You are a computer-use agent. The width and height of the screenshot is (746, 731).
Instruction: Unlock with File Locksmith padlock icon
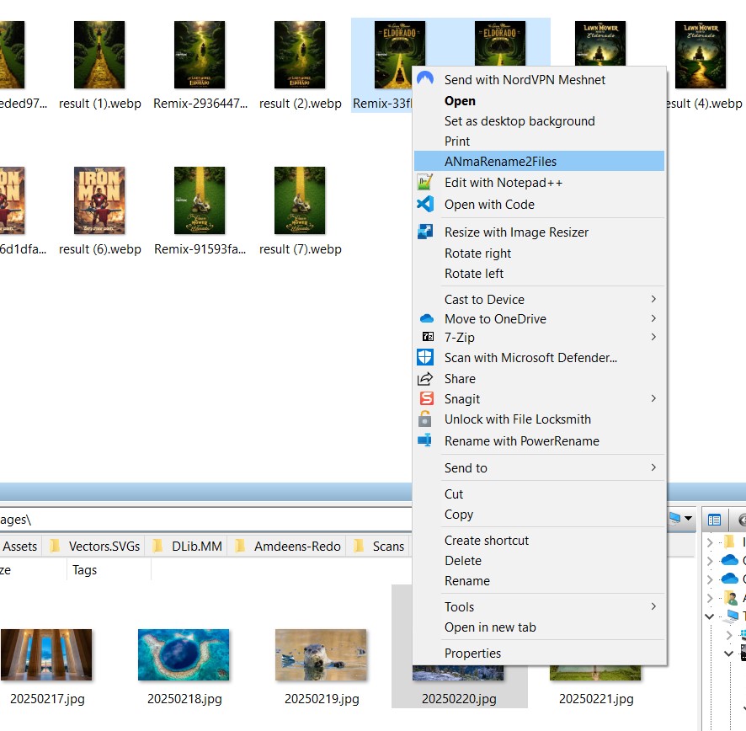[x=426, y=419]
